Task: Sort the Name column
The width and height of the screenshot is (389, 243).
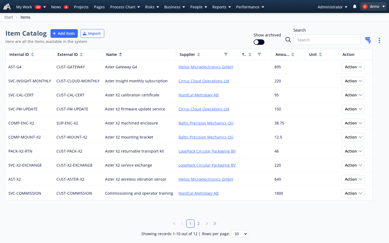Action: click(x=120, y=55)
